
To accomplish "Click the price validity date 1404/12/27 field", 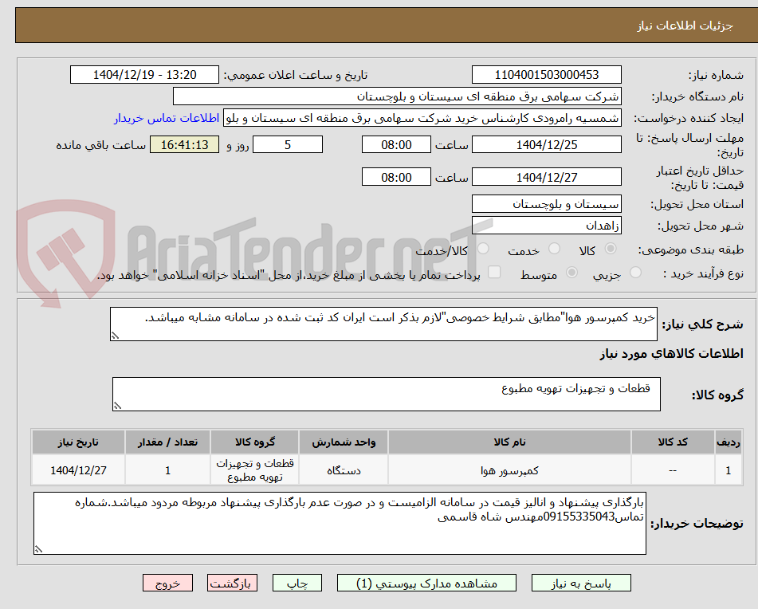I will (x=547, y=177).
